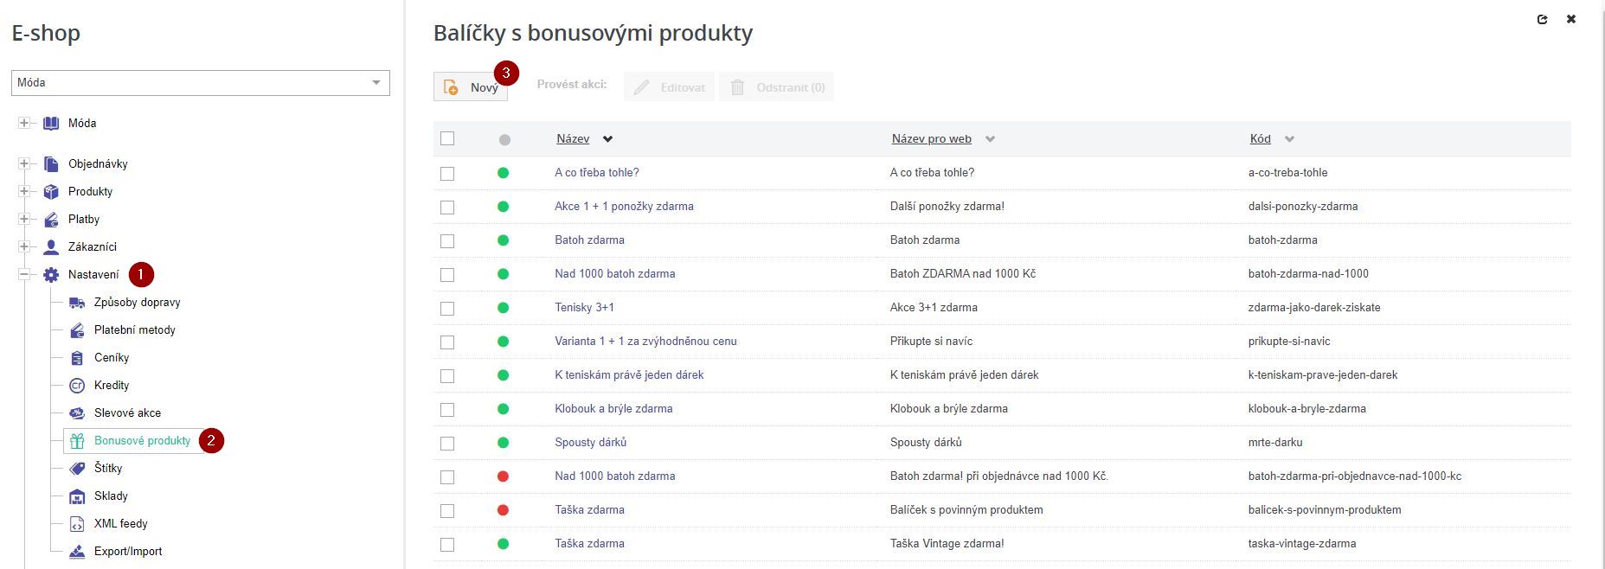Open the Móda shop dropdown
Screen dimensions: 1605x569
pos(201,83)
